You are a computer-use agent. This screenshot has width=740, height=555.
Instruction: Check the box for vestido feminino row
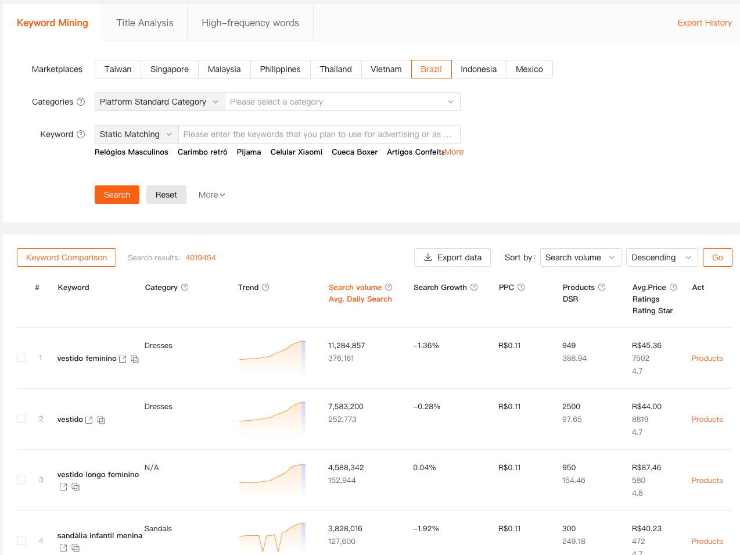[x=21, y=357]
